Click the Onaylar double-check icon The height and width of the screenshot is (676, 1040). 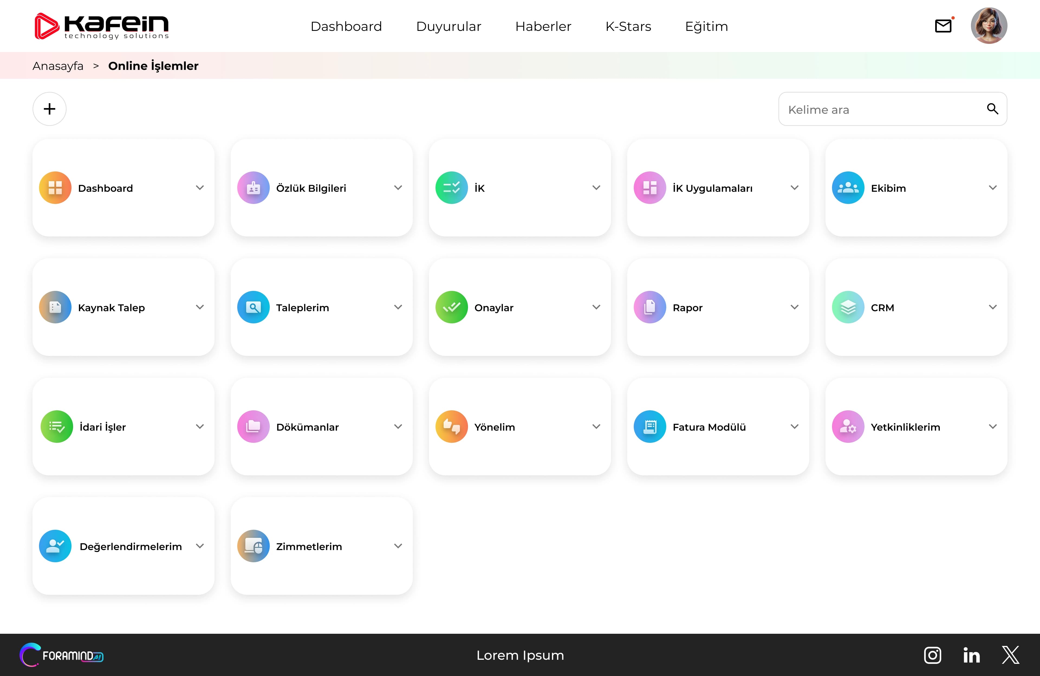[452, 307]
